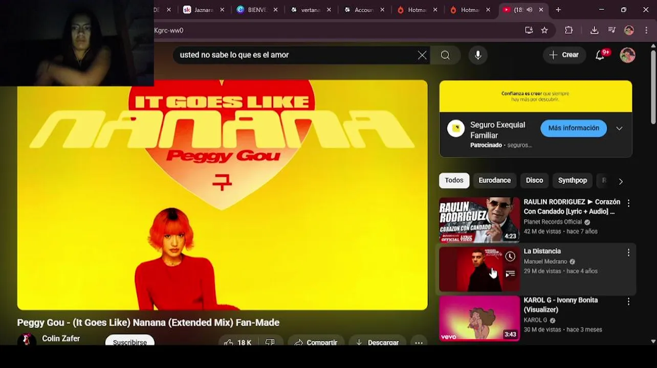657x368 pixels.
Task: Clear the YouTube search box text
Action: coord(422,55)
